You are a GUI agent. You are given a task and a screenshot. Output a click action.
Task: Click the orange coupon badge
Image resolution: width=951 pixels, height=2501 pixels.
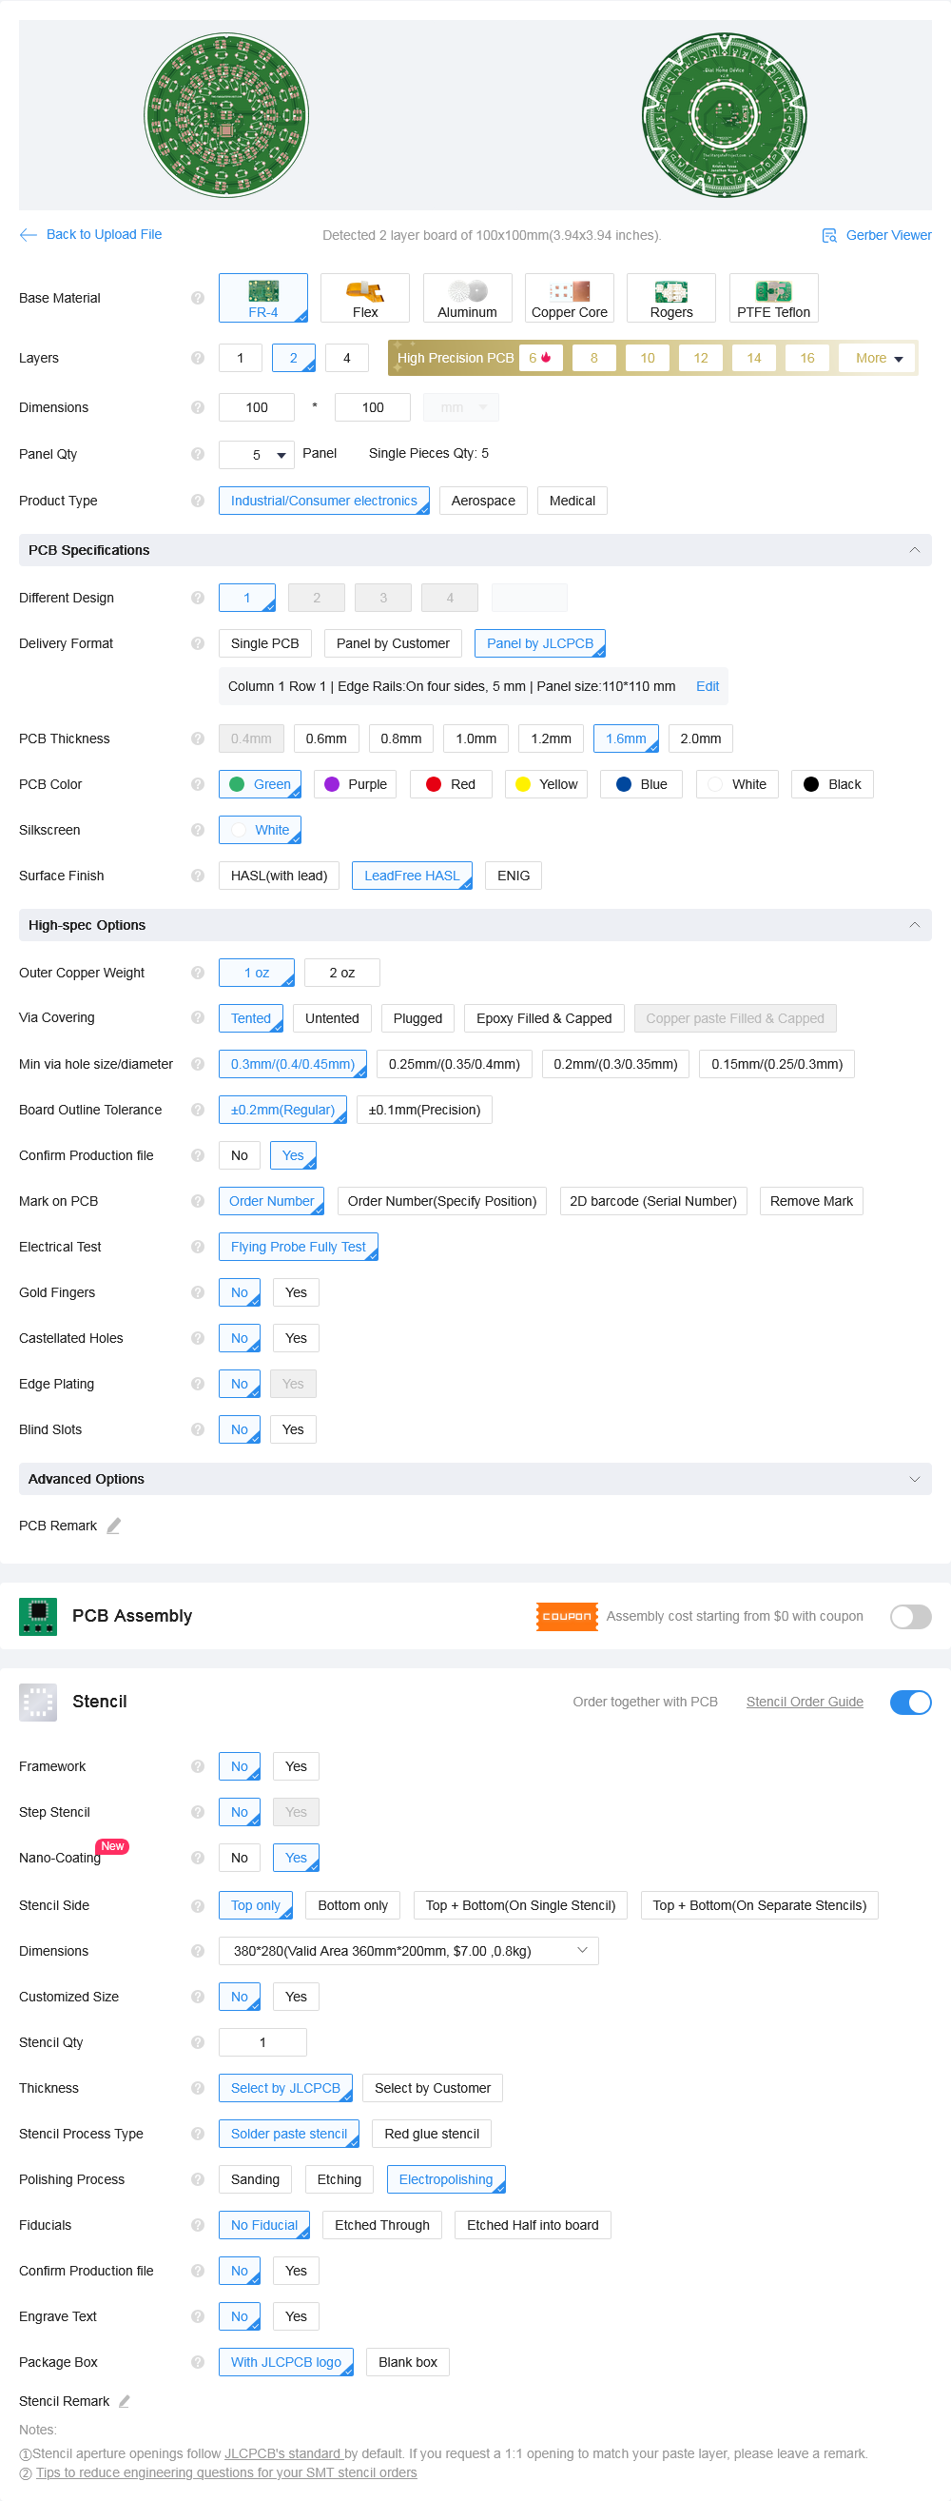click(x=567, y=1617)
